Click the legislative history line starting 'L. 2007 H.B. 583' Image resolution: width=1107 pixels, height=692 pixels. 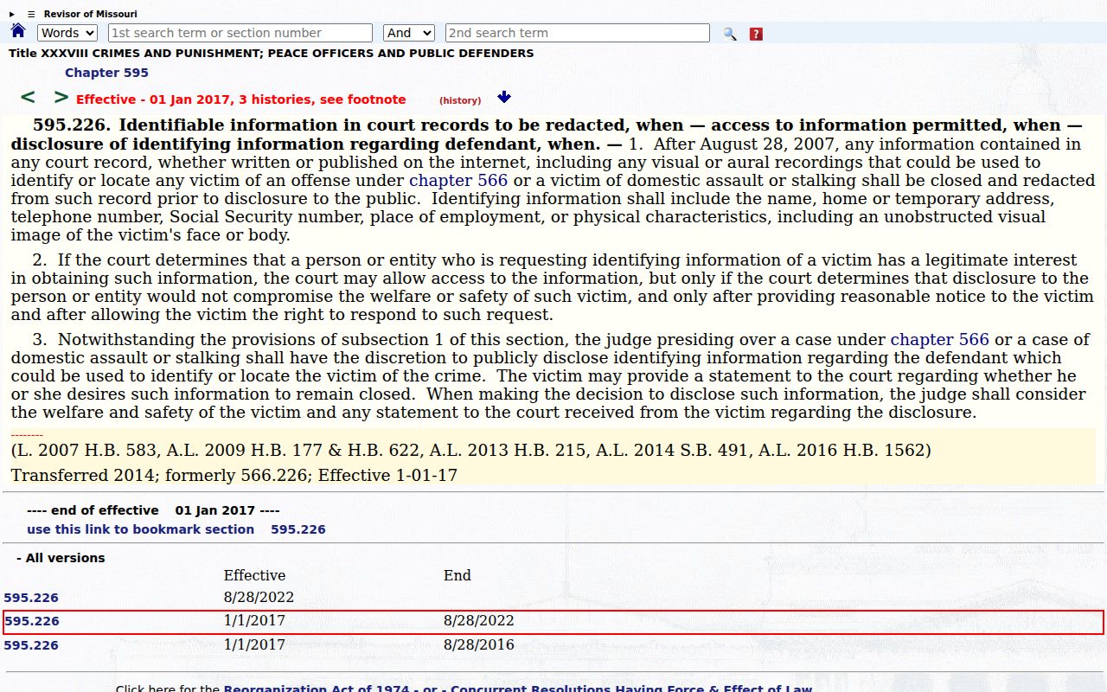(x=471, y=450)
